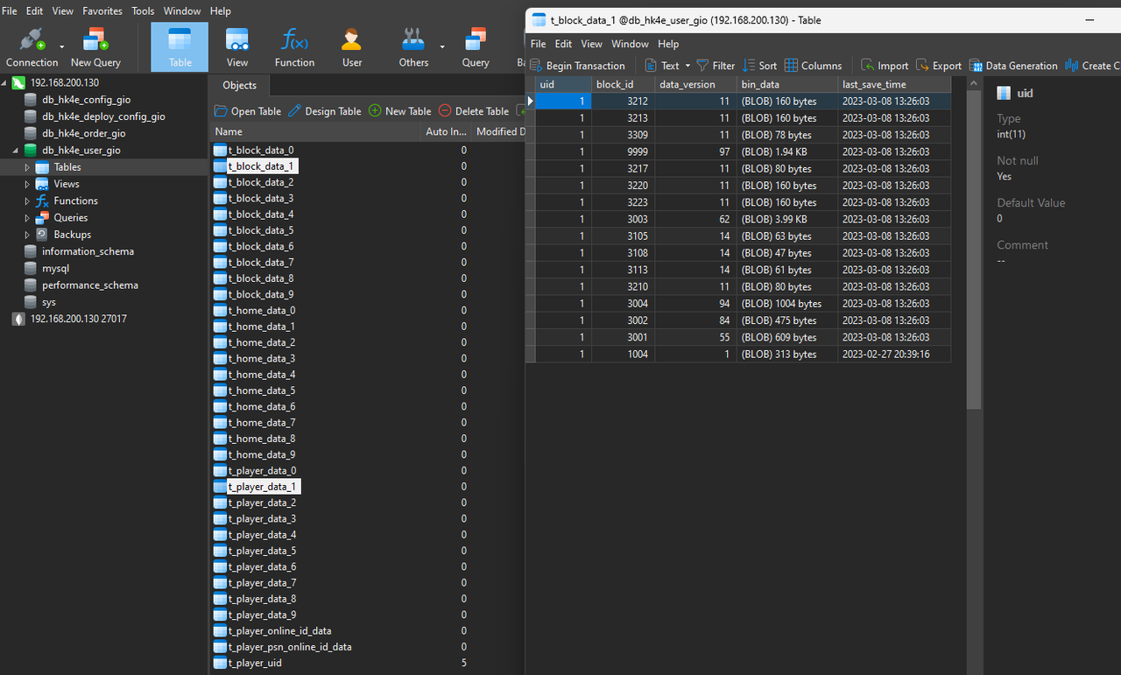Select the Table toolbar button
Viewport: 1121px width, 675px height.
[180, 47]
